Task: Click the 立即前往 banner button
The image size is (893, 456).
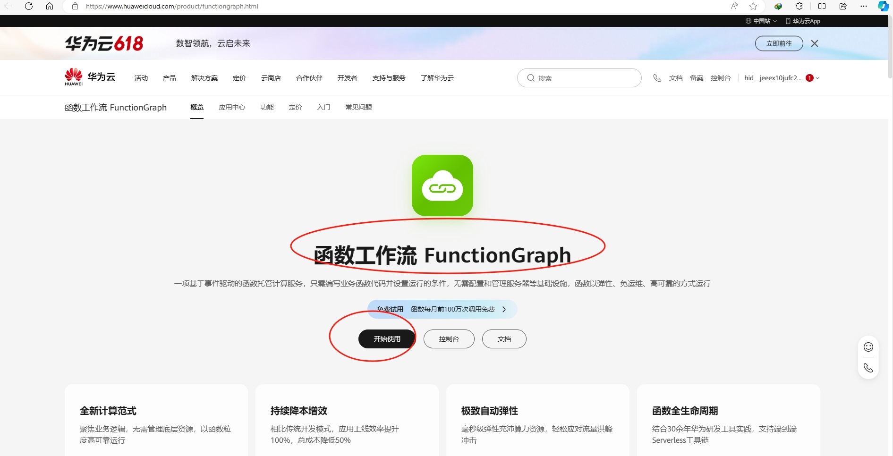Action: [x=779, y=43]
